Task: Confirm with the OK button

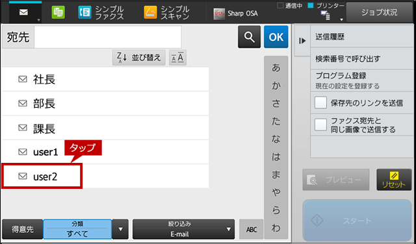Action: [276, 37]
